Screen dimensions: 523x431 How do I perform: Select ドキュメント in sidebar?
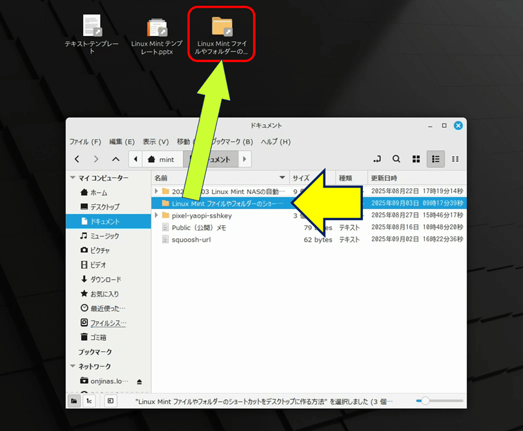click(109, 221)
